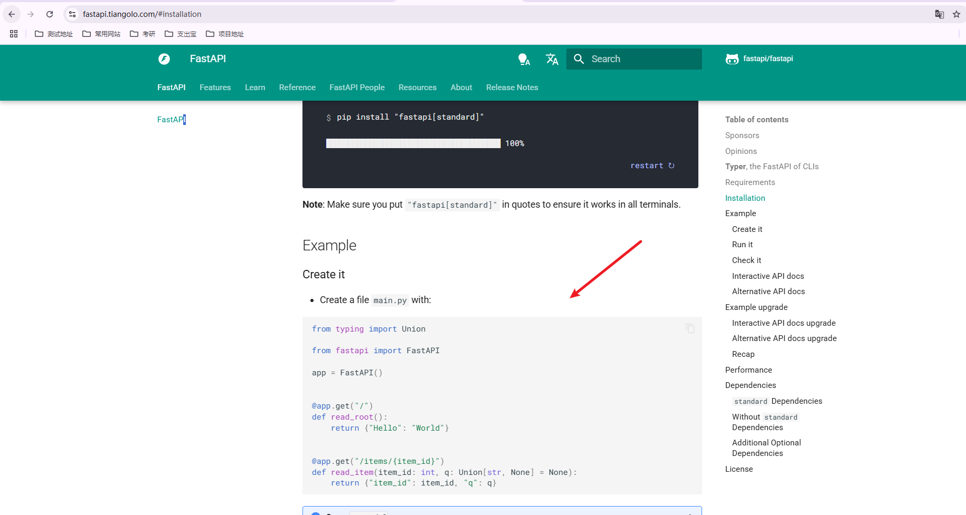The width and height of the screenshot is (966, 515).
Task: Open the About tab
Action: tap(461, 88)
